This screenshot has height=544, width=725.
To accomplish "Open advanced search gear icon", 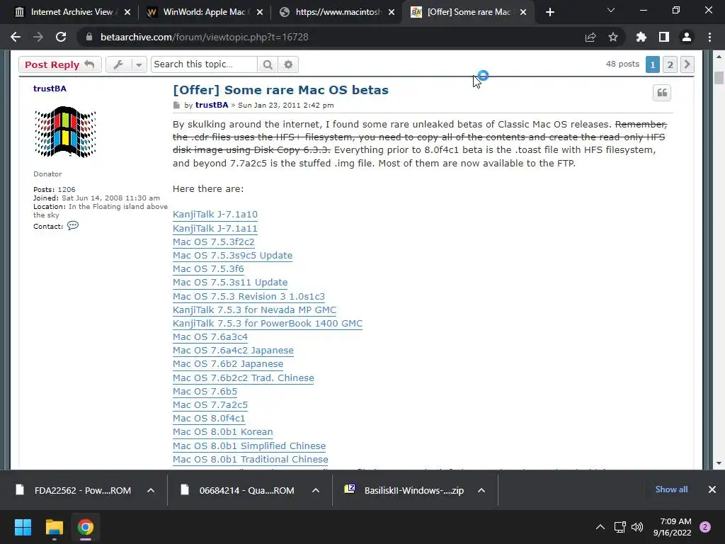I will pyautogui.click(x=289, y=64).
